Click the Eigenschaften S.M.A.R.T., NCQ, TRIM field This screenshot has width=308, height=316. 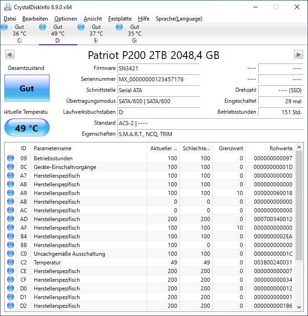(x=210, y=134)
